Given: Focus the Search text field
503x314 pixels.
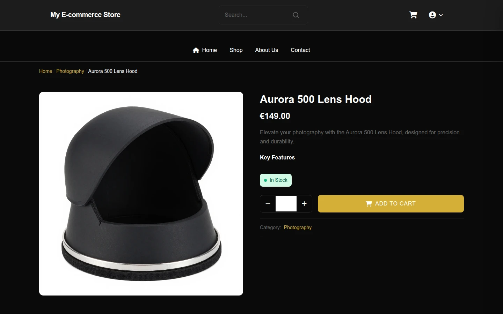Looking at the screenshot, I should 257,15.
